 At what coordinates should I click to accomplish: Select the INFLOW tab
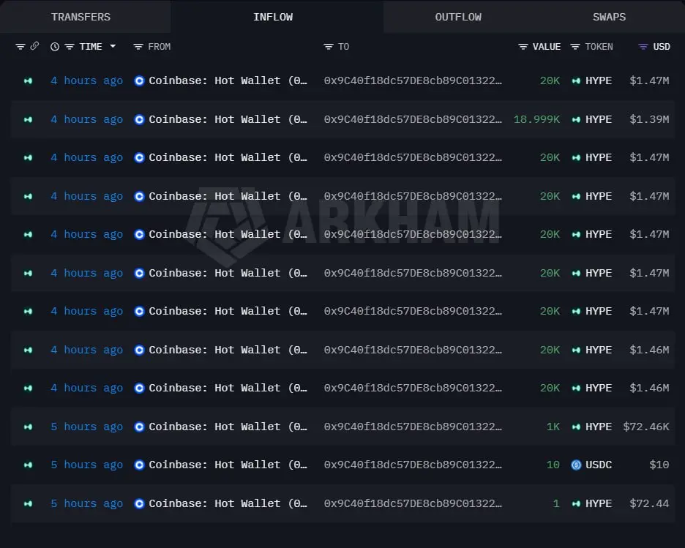tap(273, 17)
